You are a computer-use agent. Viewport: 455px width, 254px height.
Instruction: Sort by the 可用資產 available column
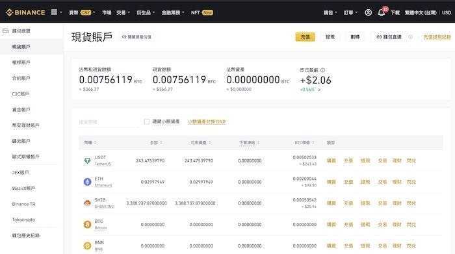coord(200,143)
